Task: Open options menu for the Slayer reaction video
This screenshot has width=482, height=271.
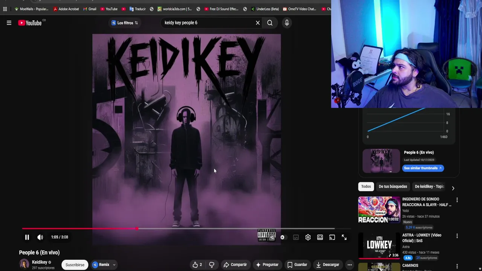Action: (x=457, y=200)
